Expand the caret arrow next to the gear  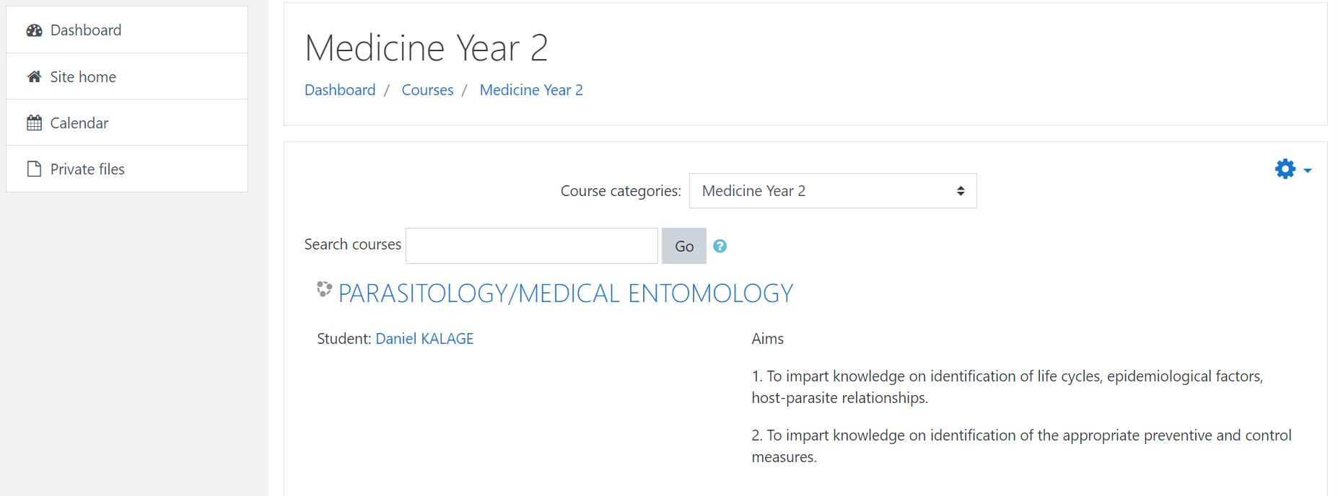(1308, 171)
